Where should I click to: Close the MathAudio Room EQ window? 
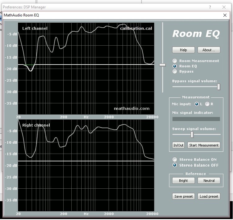pos(225,15)
